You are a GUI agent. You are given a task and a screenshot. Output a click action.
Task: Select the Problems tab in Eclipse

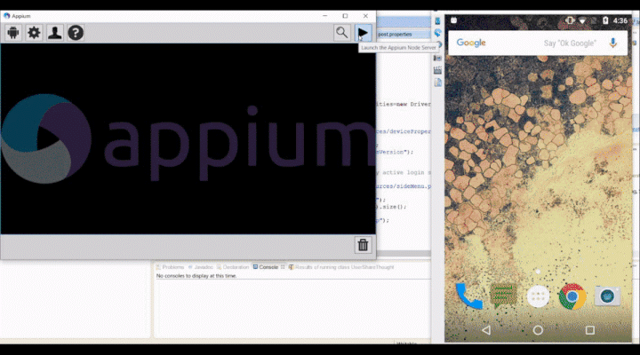[x=170, y=267]
